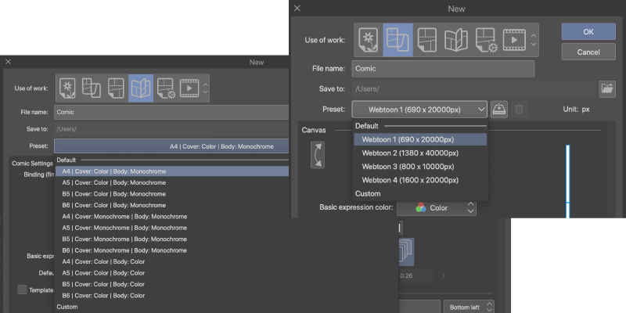
Task: Open the Webtoon 1 preset dropdown
Action: point(419,110)
